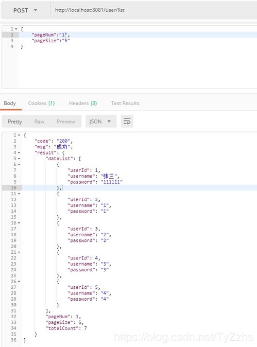Click the "userId": 1 line
This screenshot has height=347, width=257.
point(84,170)
